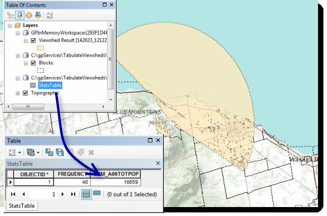Move to next record arrow

click(63, 194)
